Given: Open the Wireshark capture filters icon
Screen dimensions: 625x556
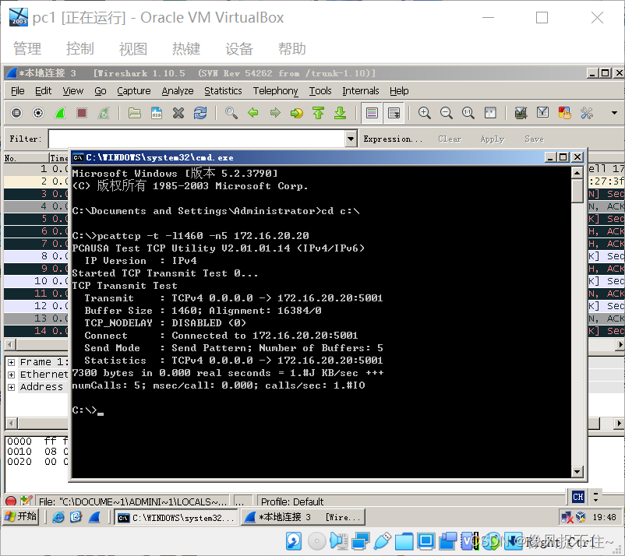Looking at the screenshot, I should [x=521, y=113].
